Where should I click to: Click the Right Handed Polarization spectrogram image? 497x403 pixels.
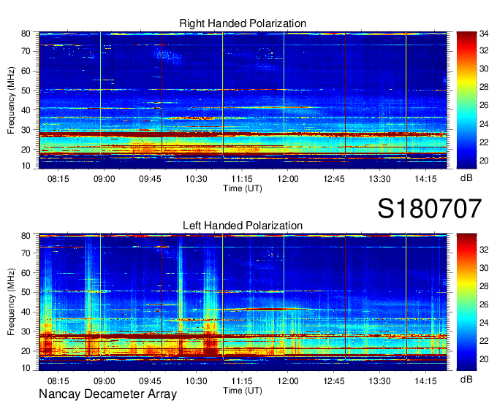[x=243, y=100]
